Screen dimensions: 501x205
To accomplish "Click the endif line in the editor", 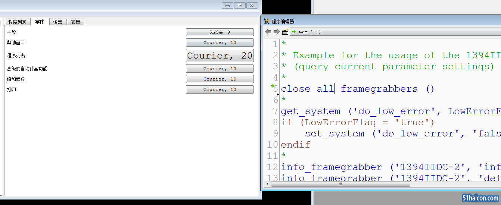I will (x=296, y=145).
